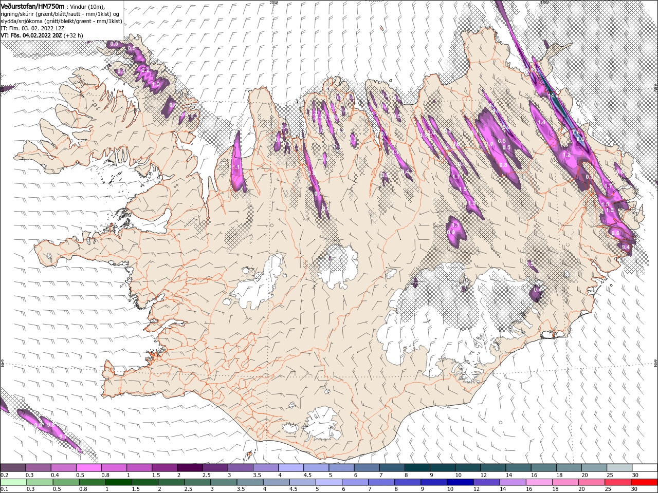Click the 'IT: Fim. 03. 02. 2022 12Z' line

(x=32, y=28)
